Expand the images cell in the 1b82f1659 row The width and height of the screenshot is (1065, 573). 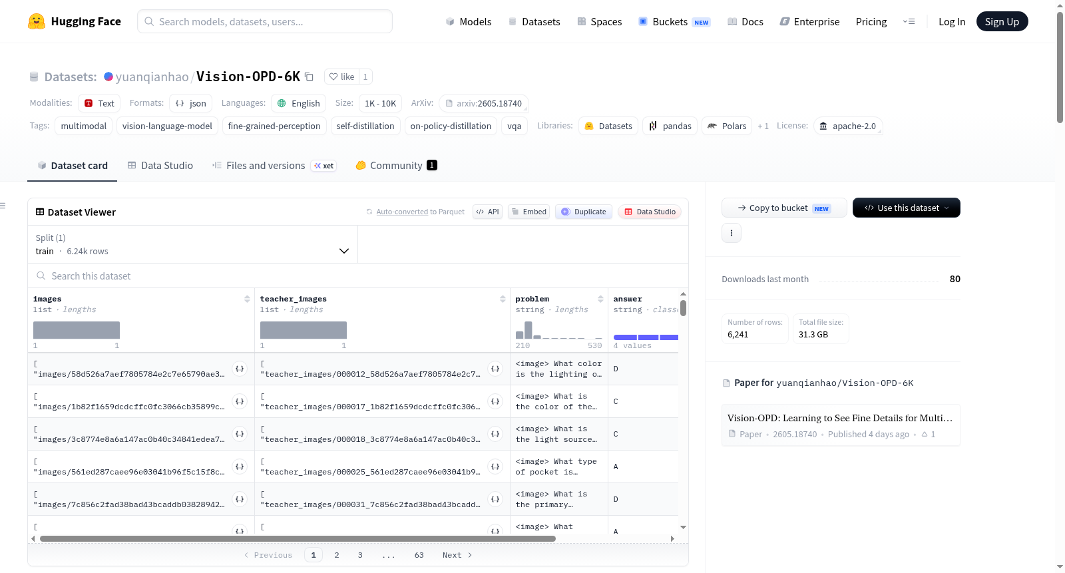tap(240, 401)
